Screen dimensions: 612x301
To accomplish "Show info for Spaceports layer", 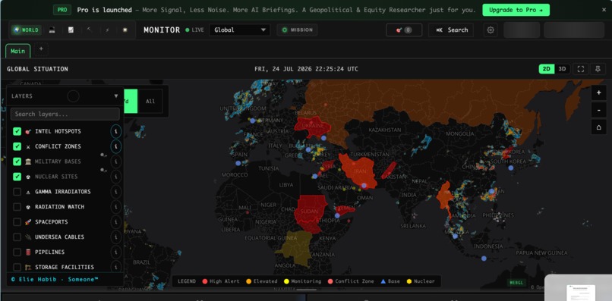I will click(115, 222).
